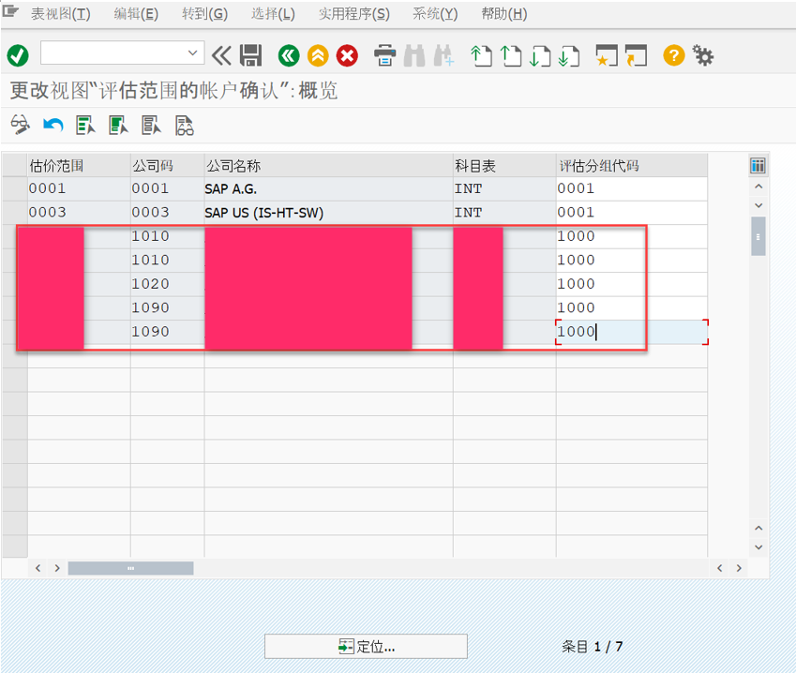The image size is (796, 673).
Task: Click the green Continue checkmark icon
Action: [17, 56]
